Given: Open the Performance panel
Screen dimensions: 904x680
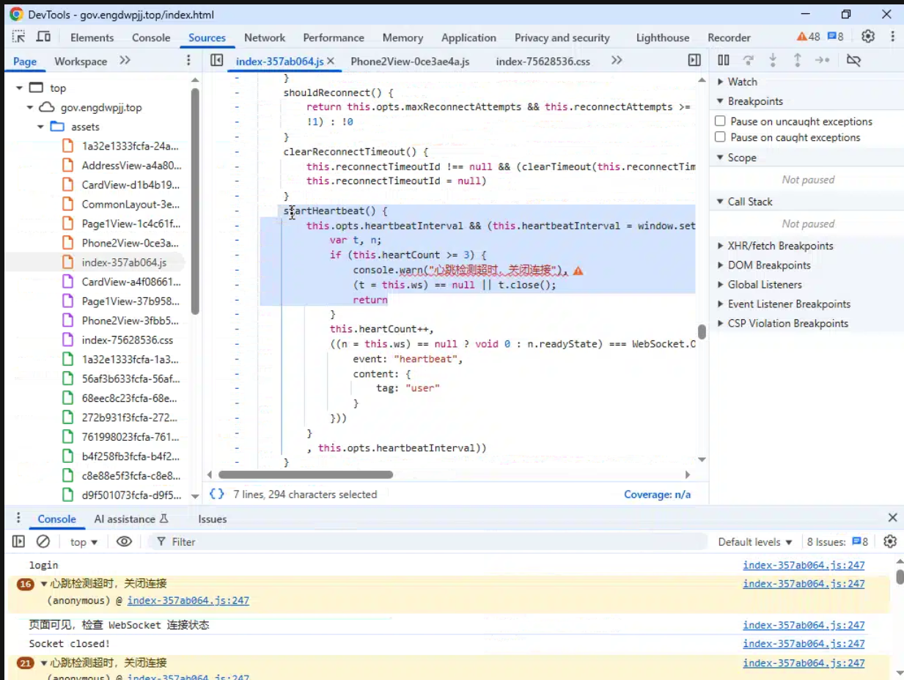Looking at the screenshot, I should tap(334, 37).
